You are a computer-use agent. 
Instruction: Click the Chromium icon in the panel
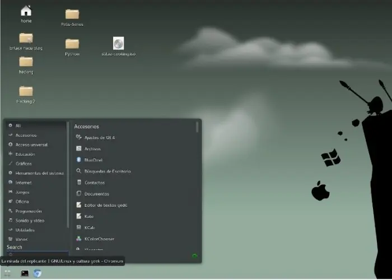[38, 273]
